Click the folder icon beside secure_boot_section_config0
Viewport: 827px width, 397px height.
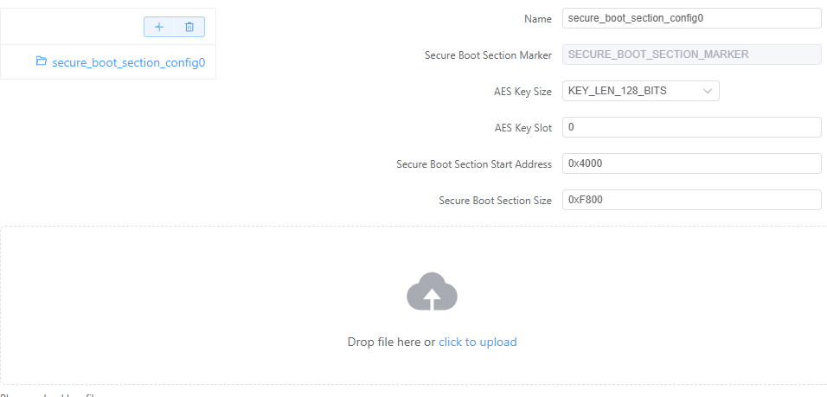[x=42, y=61]
